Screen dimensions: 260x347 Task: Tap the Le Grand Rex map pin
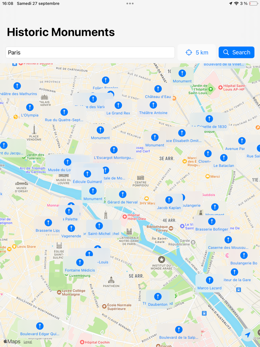(x=118, y=109)
